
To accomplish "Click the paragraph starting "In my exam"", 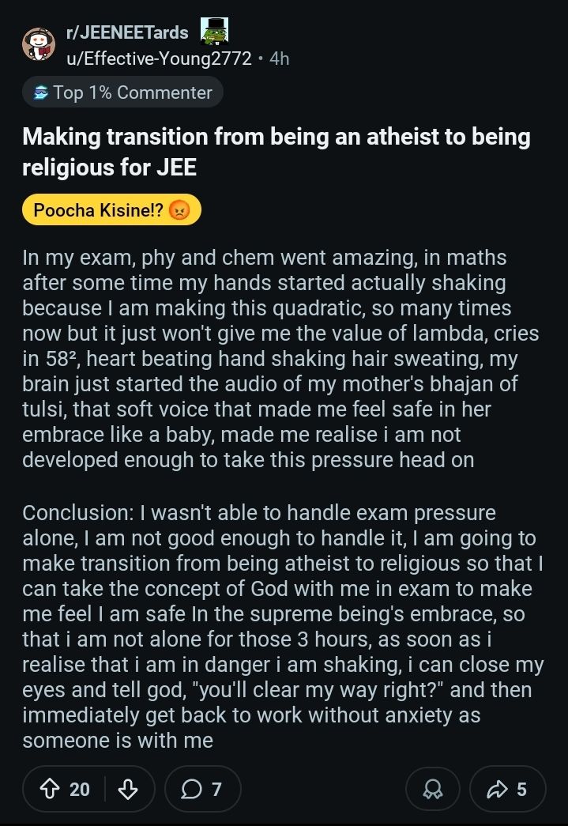I will (280, 358).
